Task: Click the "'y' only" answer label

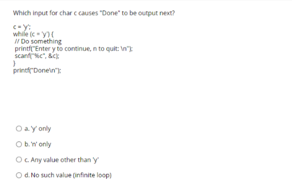Action: coord(41,129)
